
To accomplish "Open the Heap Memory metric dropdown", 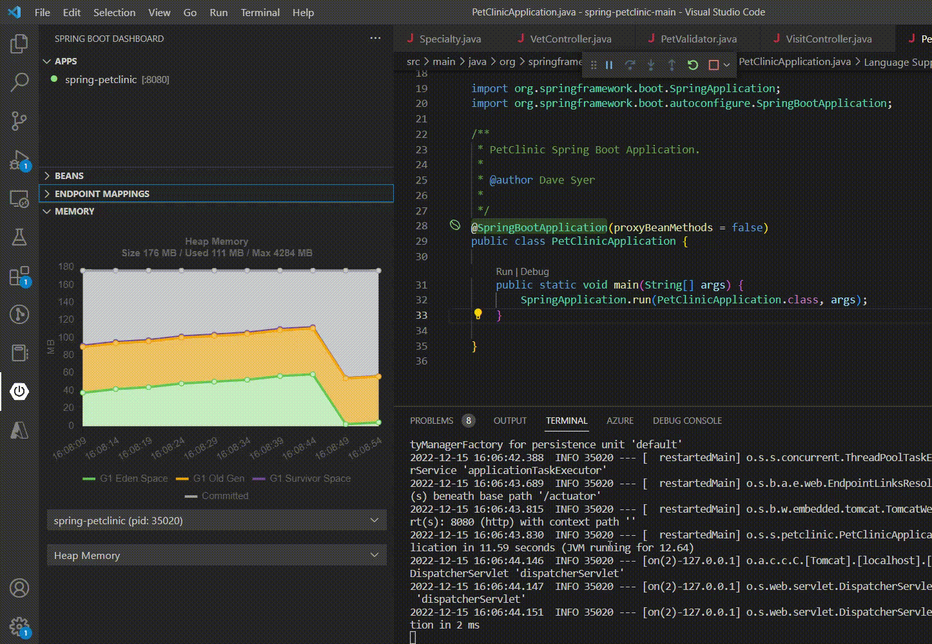I will point(216,554).
